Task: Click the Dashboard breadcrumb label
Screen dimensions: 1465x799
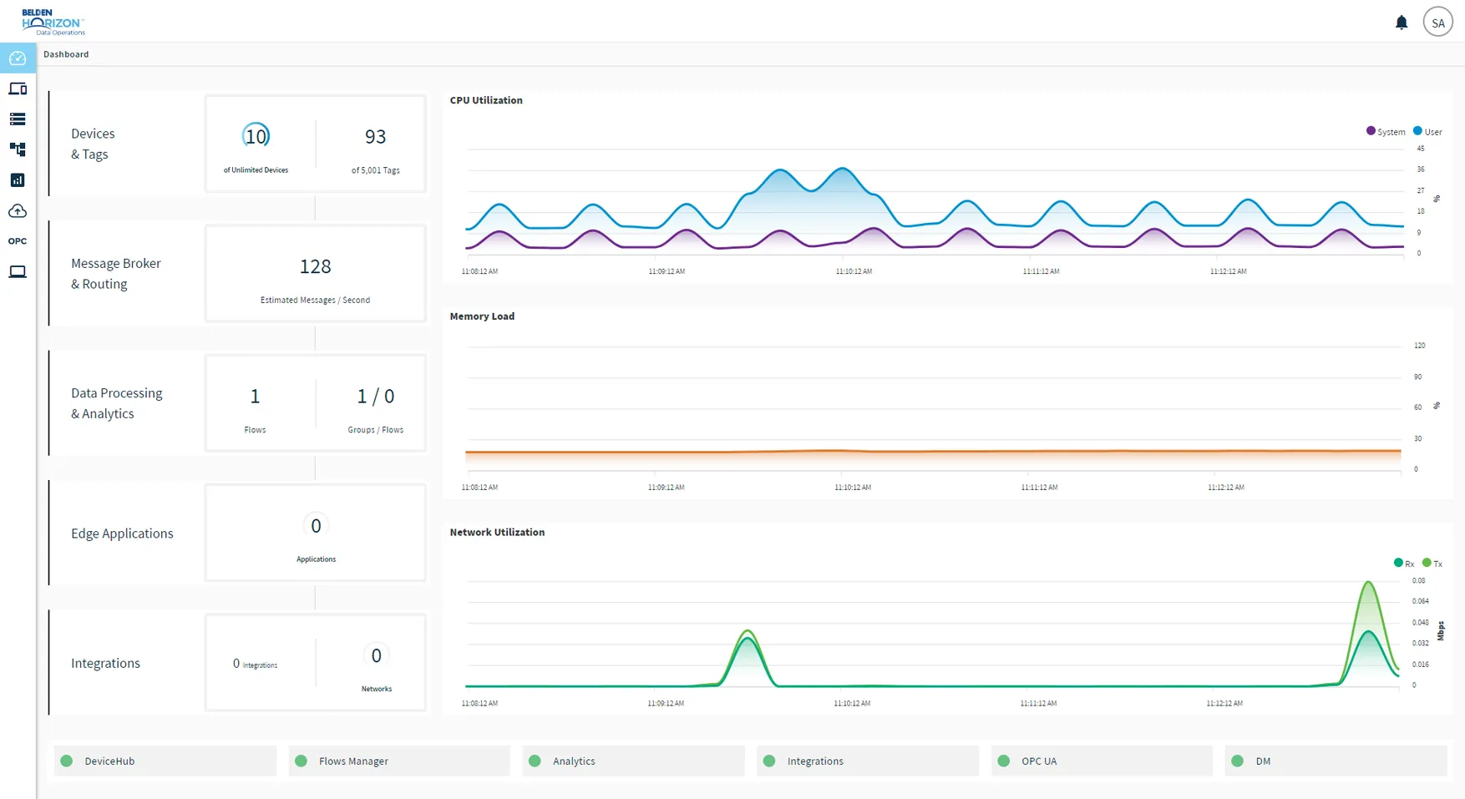Action: click(x=66, y=54)
